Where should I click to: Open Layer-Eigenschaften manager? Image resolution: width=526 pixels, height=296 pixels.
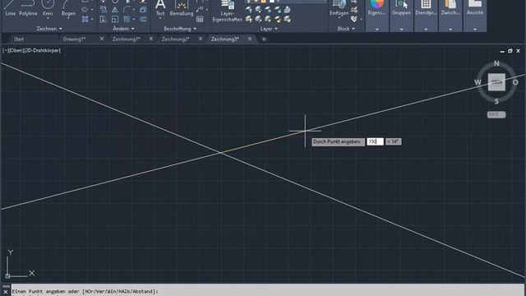tap(228, 11)
